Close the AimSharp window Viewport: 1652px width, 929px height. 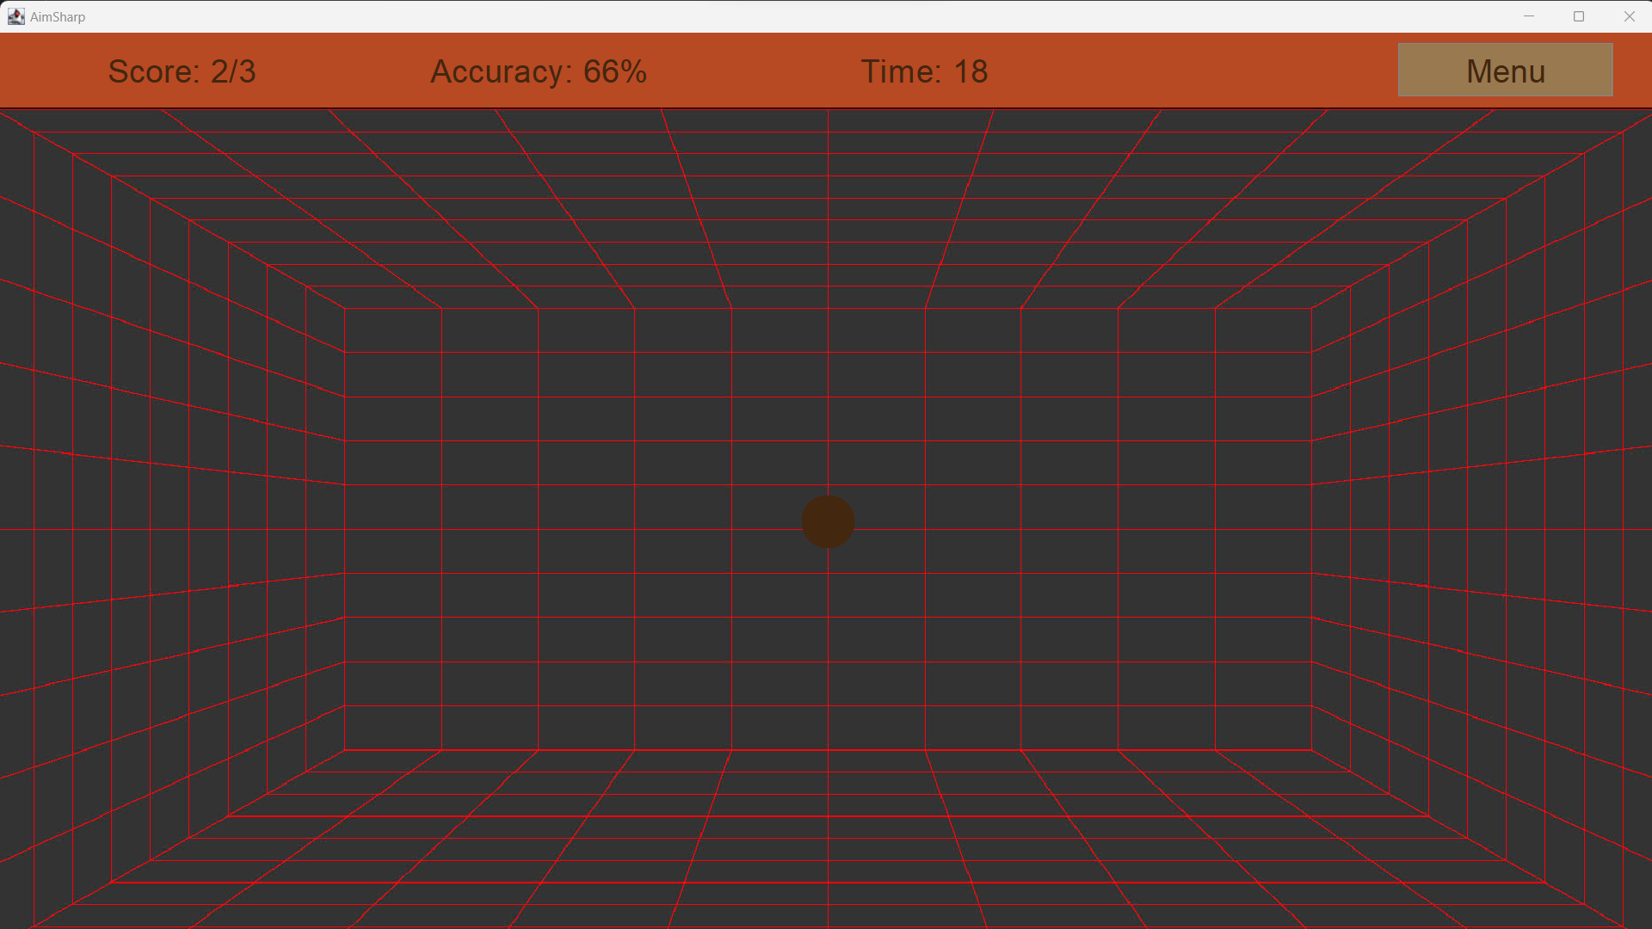[1629, 16]
